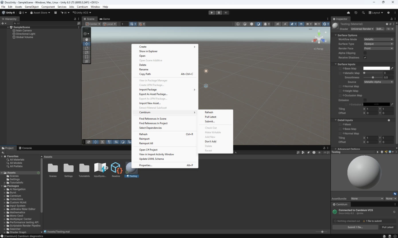This screenshot has height=238, width=398.
Task: Open the Shader Universal Render dropdown
Action: pos(362,29)
